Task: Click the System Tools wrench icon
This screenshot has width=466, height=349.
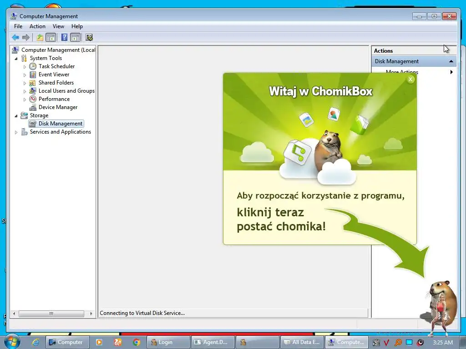Action: pos(24,58)
